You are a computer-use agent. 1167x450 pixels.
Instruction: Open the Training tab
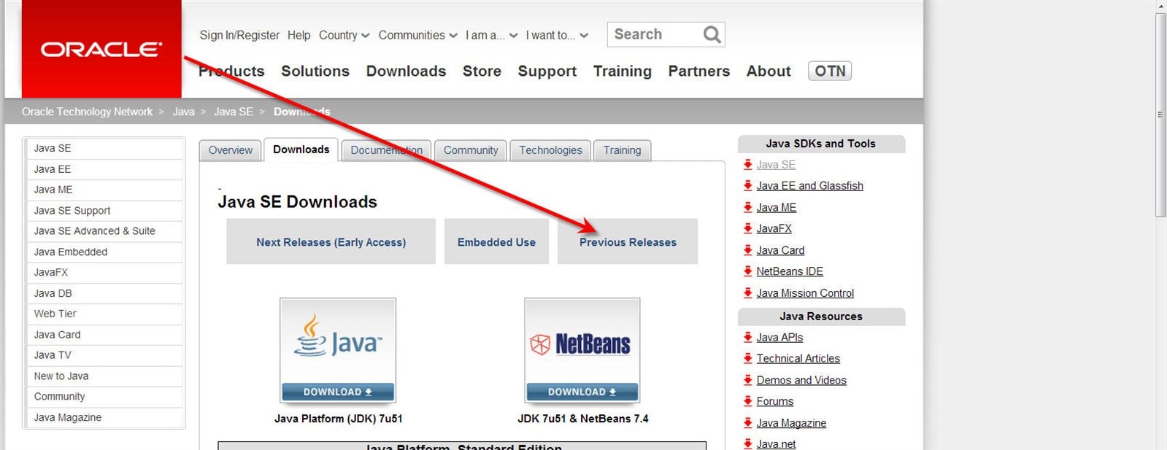pyautogui.click(x=622, y=150)
